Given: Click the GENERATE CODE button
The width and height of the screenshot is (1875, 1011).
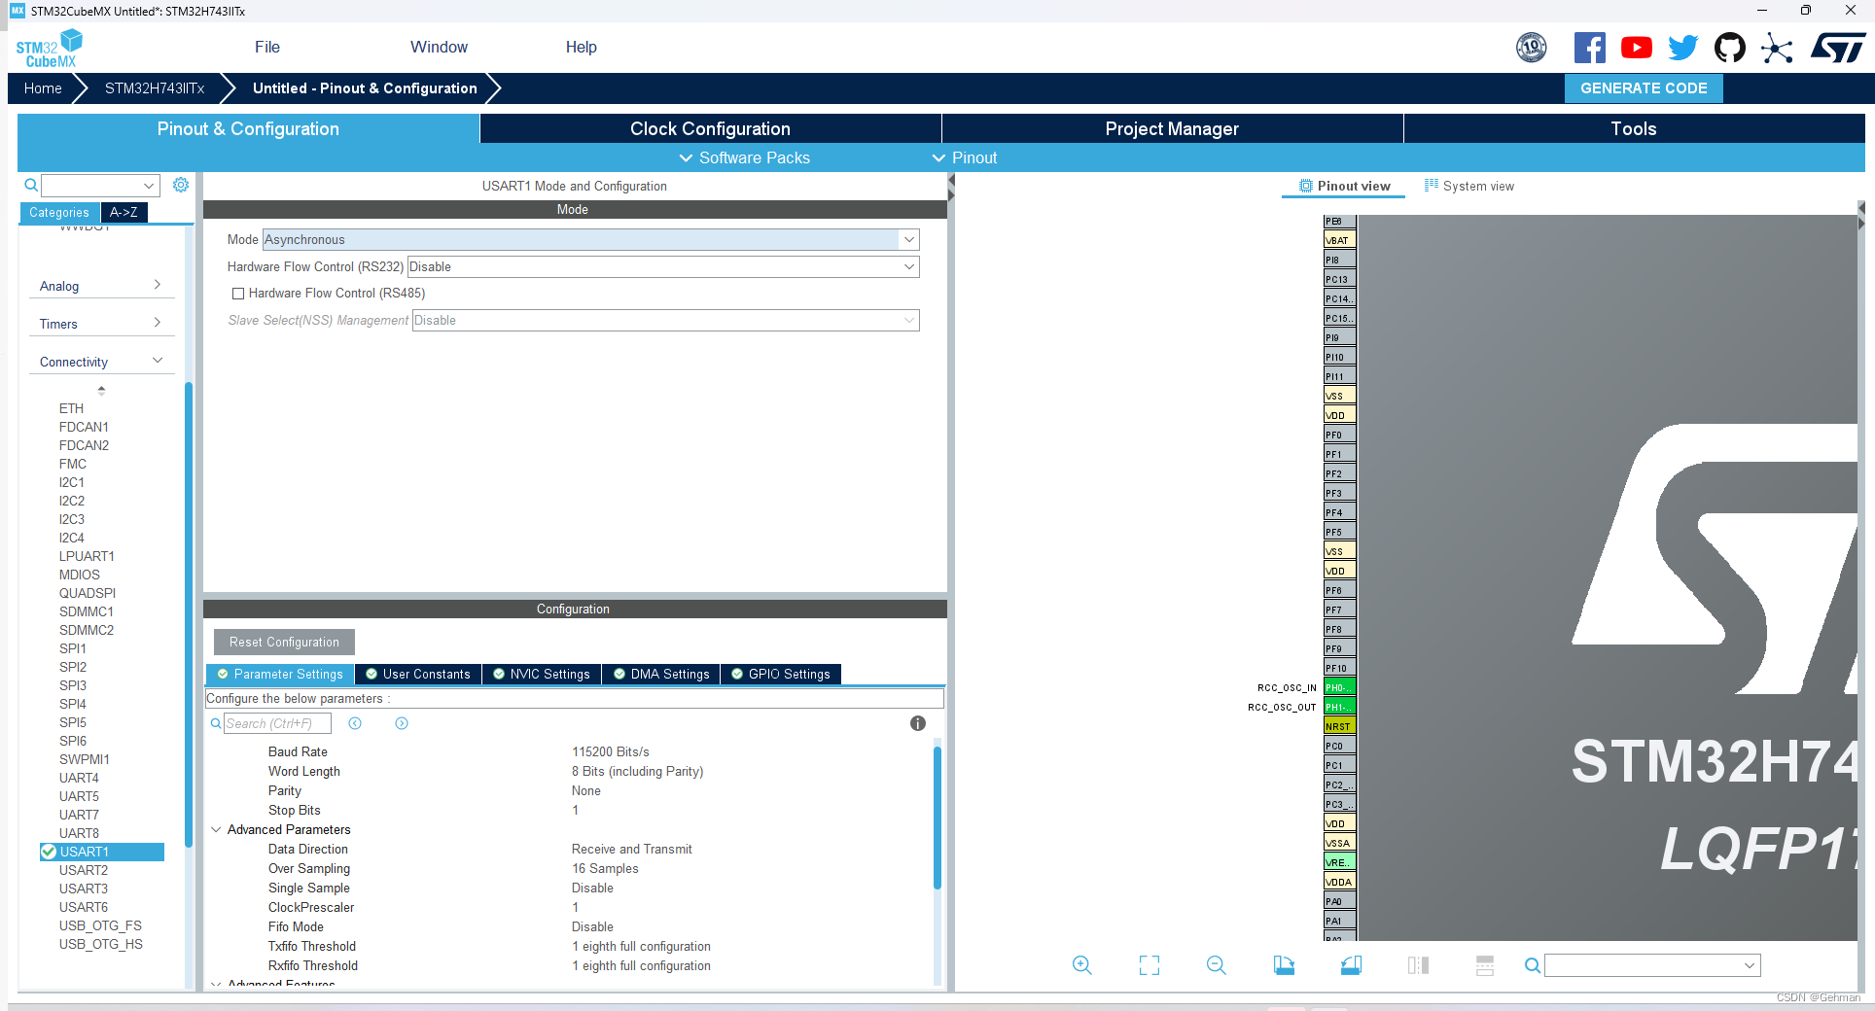Looking at the screenshot, I should pyautogui.click(x=1644, y=87).
